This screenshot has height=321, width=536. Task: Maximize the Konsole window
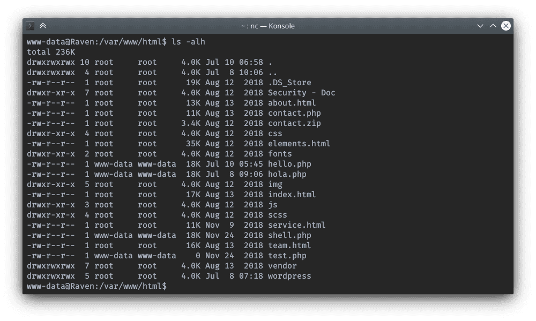[493, 26]
